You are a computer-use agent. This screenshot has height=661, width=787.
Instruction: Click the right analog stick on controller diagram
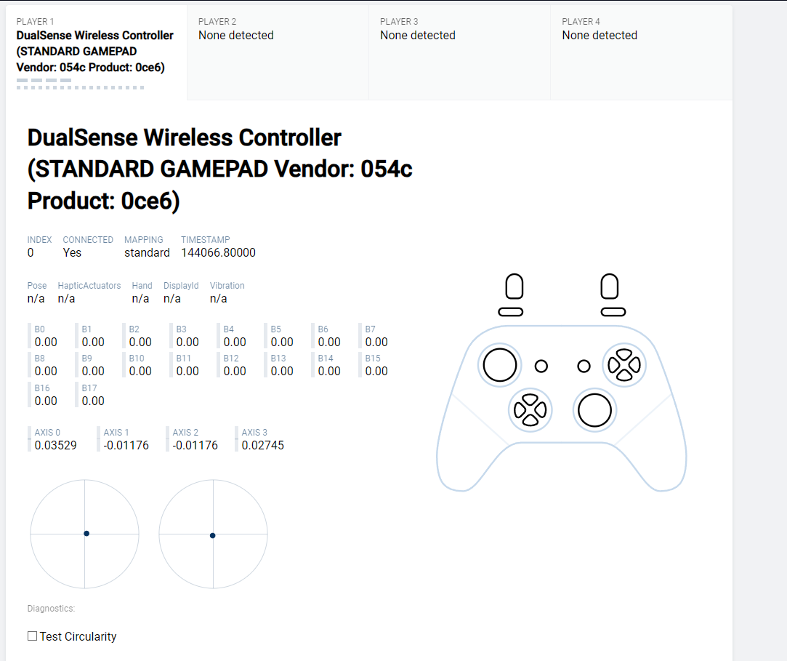(594, 410)
